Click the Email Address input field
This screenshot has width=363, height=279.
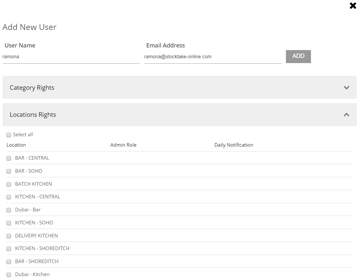point(213,57)
